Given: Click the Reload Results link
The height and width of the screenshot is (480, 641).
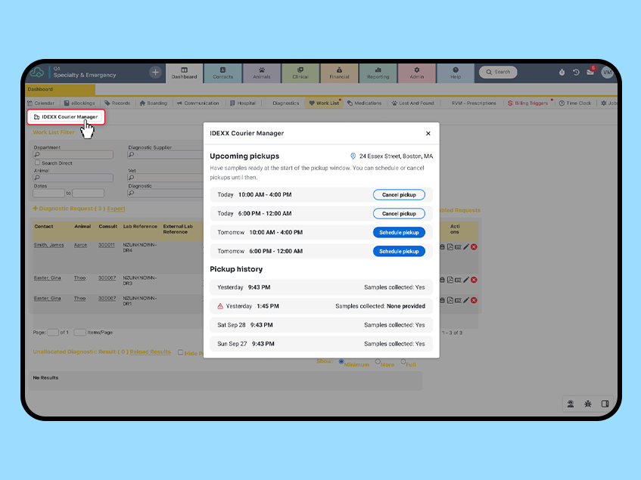Looking at the screenshot, I should click(150, 351).
